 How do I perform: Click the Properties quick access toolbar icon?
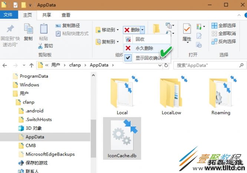[x=16, y=5]
